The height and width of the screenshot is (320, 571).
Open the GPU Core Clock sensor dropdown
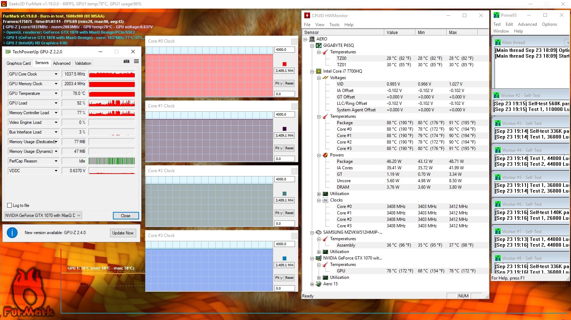56,74
